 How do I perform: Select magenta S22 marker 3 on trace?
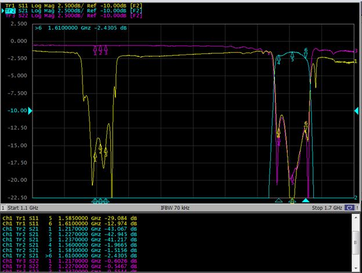[106, 49]
